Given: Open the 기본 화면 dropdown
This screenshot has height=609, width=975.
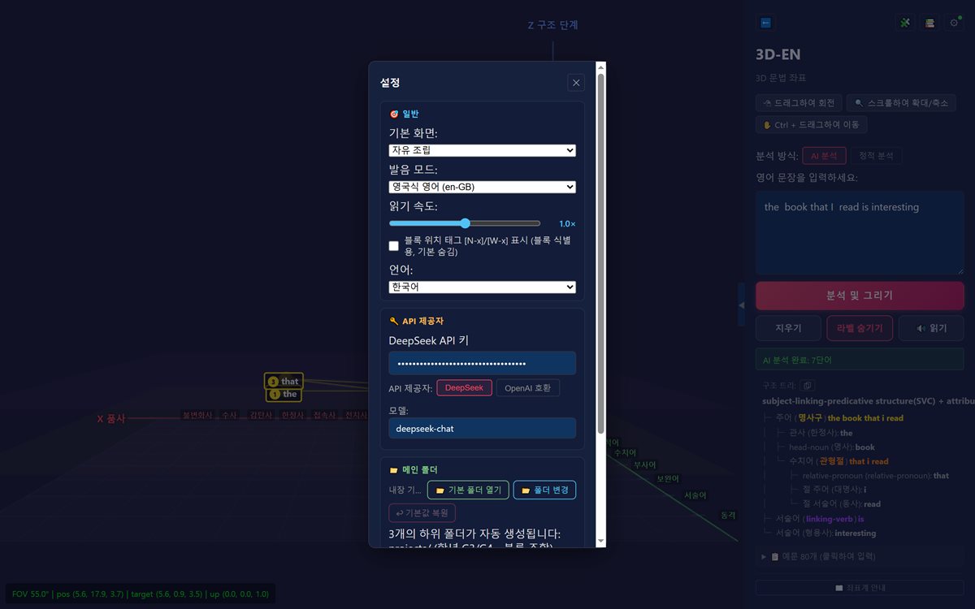Looking at the screenshot, I should click(483, 150).
